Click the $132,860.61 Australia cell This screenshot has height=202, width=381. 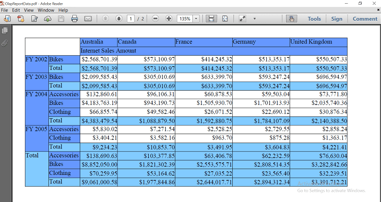tap(99, 94)
